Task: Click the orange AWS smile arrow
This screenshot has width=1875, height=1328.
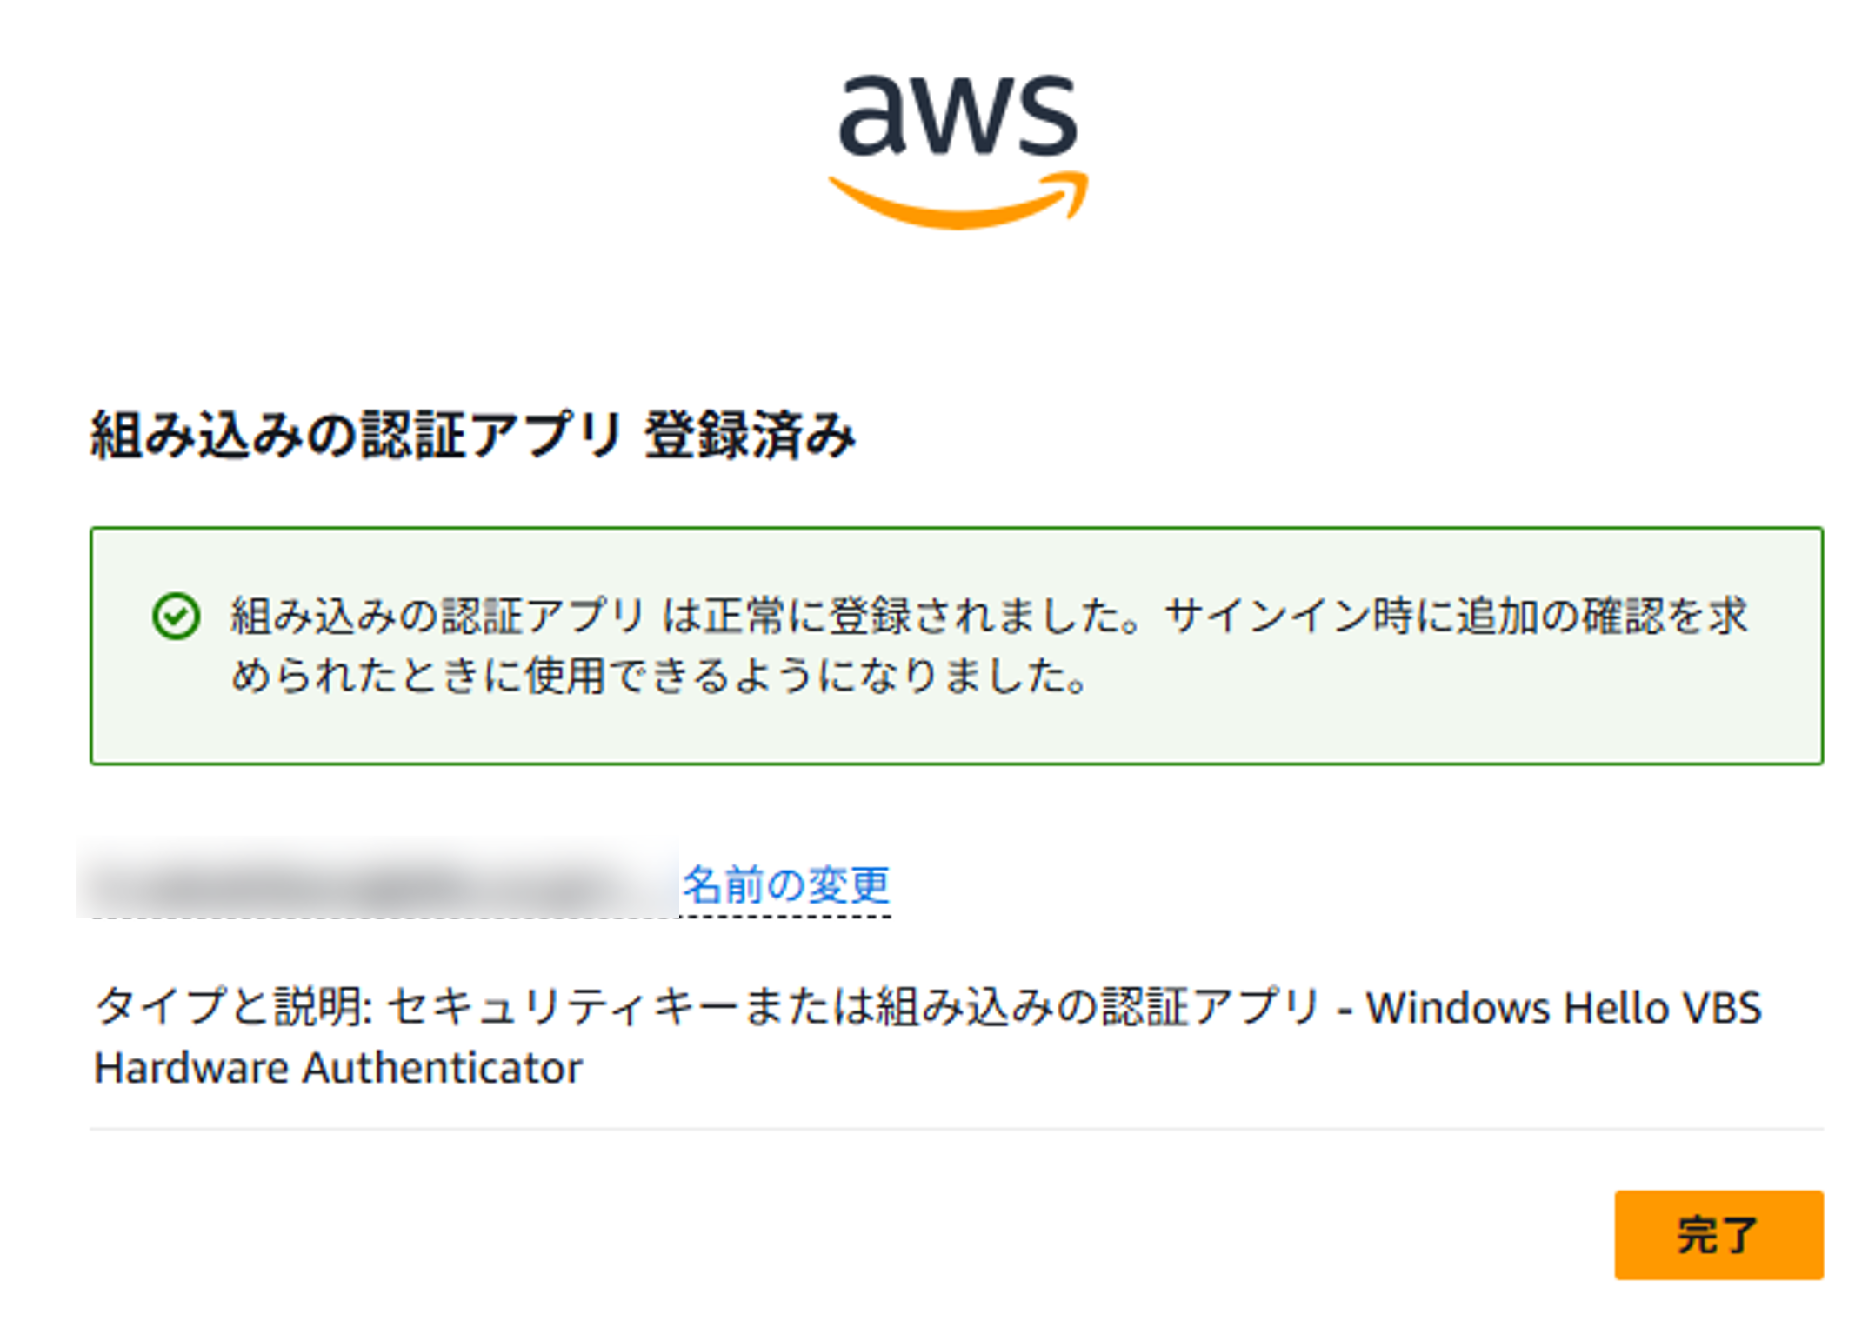Action: tap(958, 205)
